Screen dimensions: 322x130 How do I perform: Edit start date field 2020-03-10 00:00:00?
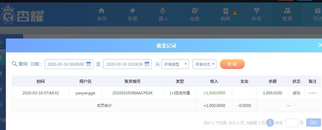69,64
